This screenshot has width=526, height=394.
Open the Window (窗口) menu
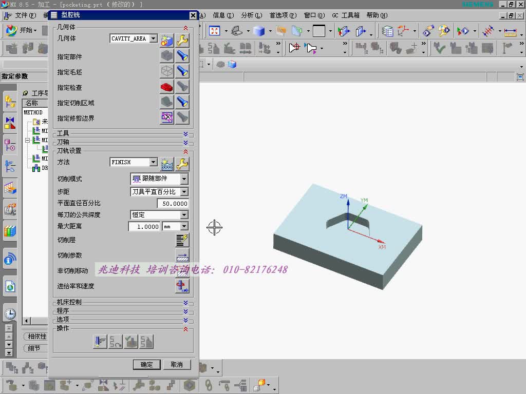click(x=314, y=15)
